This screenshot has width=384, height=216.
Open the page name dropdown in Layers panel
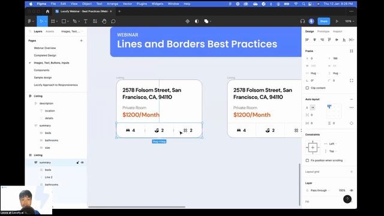[x=72, y=31]
